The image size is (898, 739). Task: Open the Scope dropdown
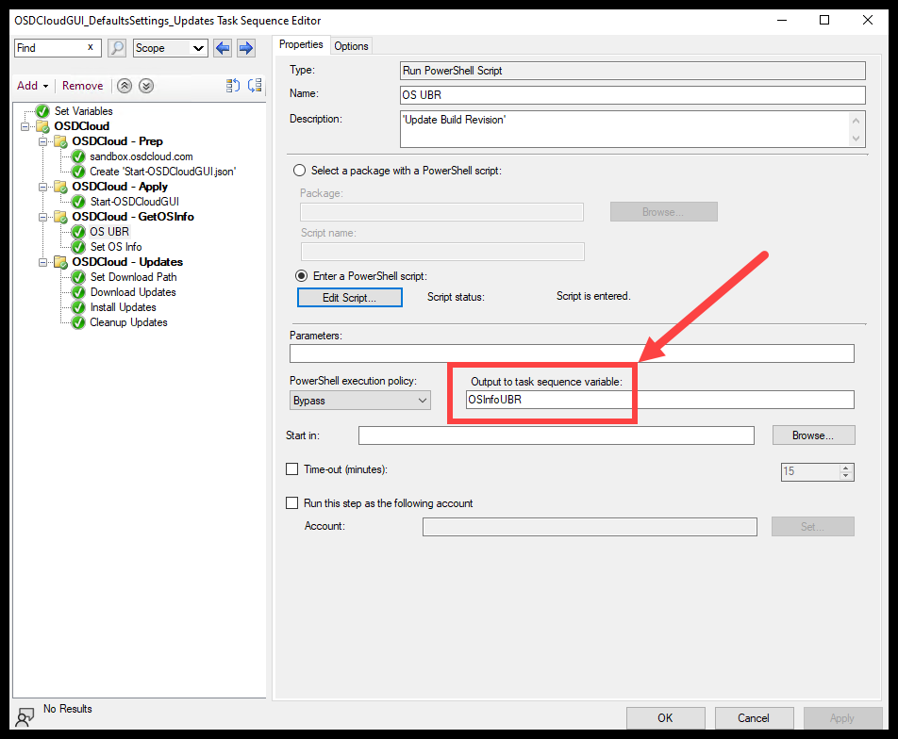(170, 48)
